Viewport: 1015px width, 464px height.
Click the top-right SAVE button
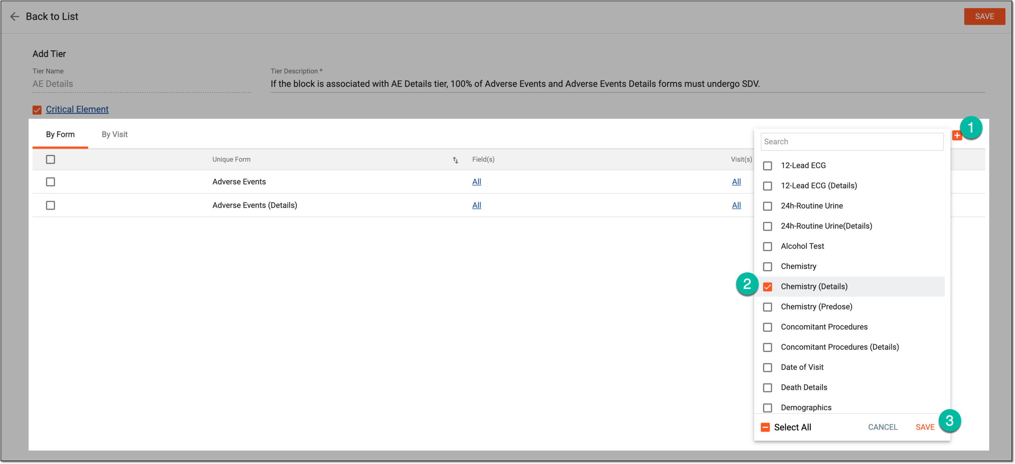984,16
